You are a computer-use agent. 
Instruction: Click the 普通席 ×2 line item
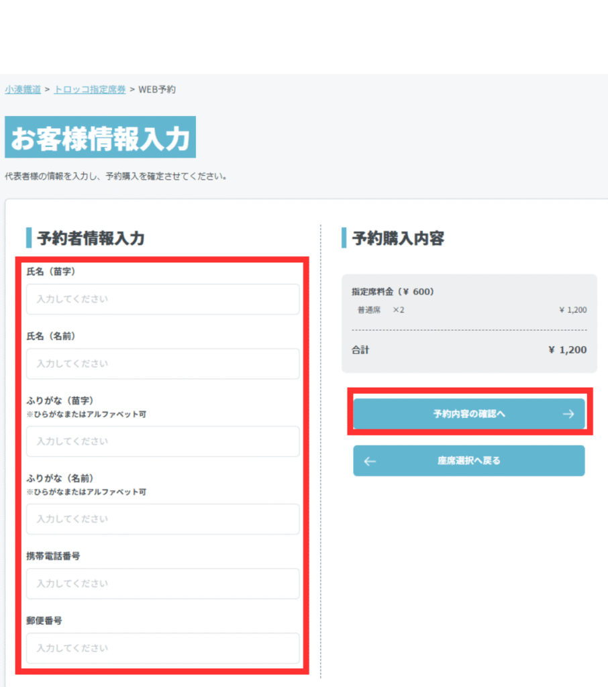(x=381, y=310)
